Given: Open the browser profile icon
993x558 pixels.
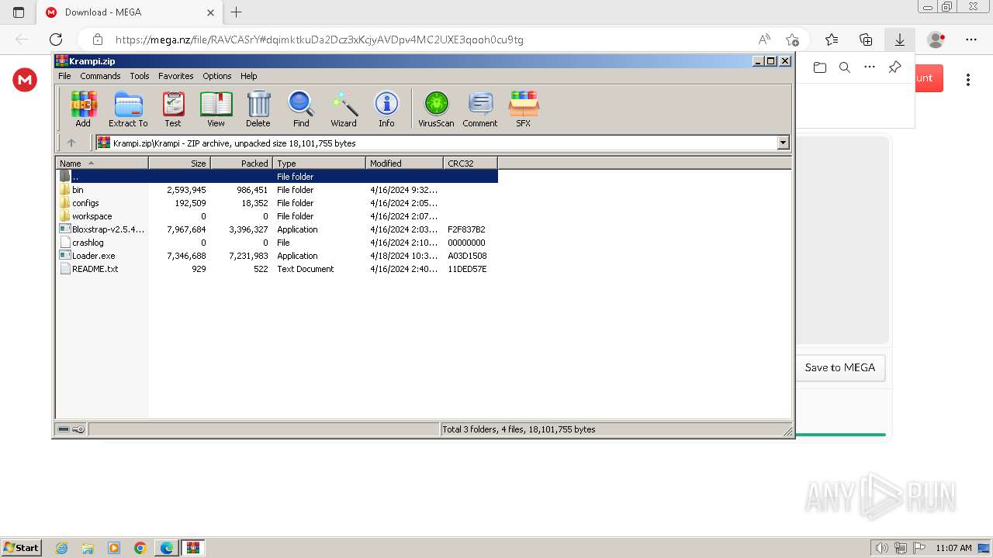Looking at the screenshot, I should tap(936, 40).
